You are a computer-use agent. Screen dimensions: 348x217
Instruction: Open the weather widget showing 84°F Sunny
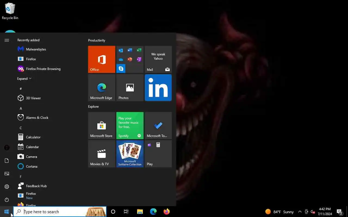tap(279, 212)
